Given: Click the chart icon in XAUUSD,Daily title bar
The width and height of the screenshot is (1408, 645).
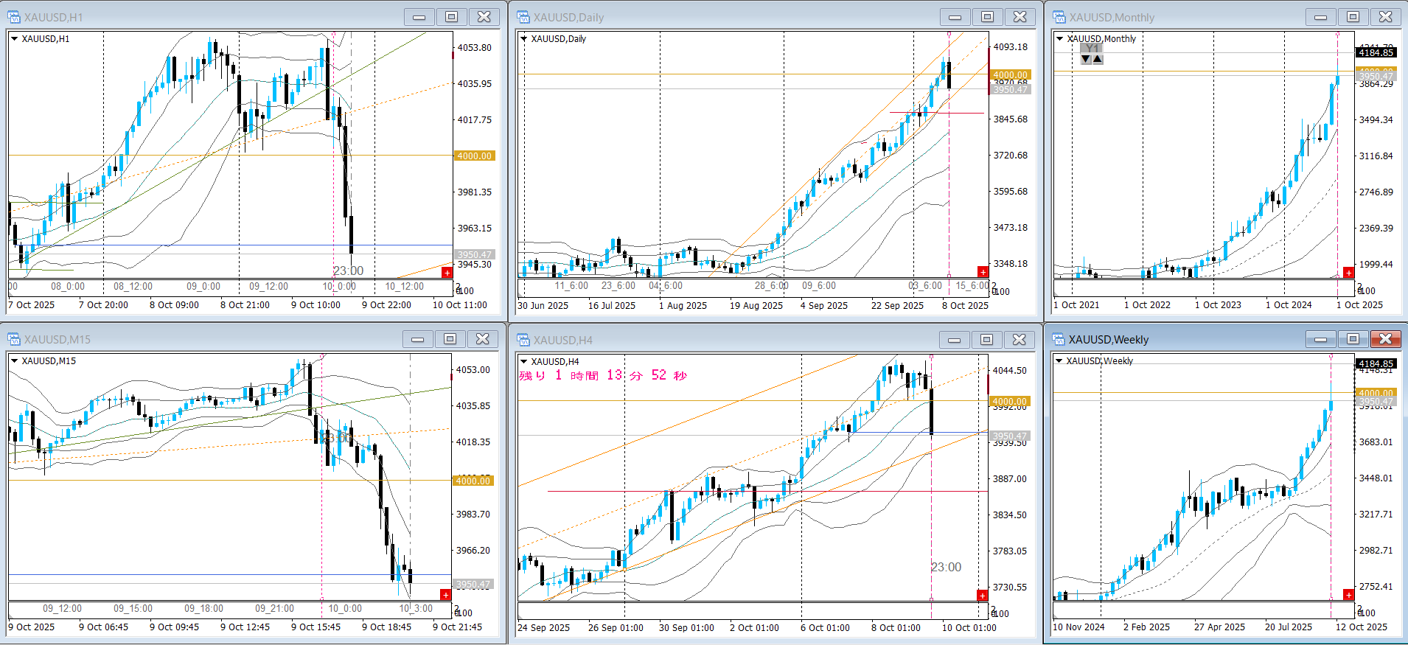Looking at the screenshot, I should [x=523, y=17].
